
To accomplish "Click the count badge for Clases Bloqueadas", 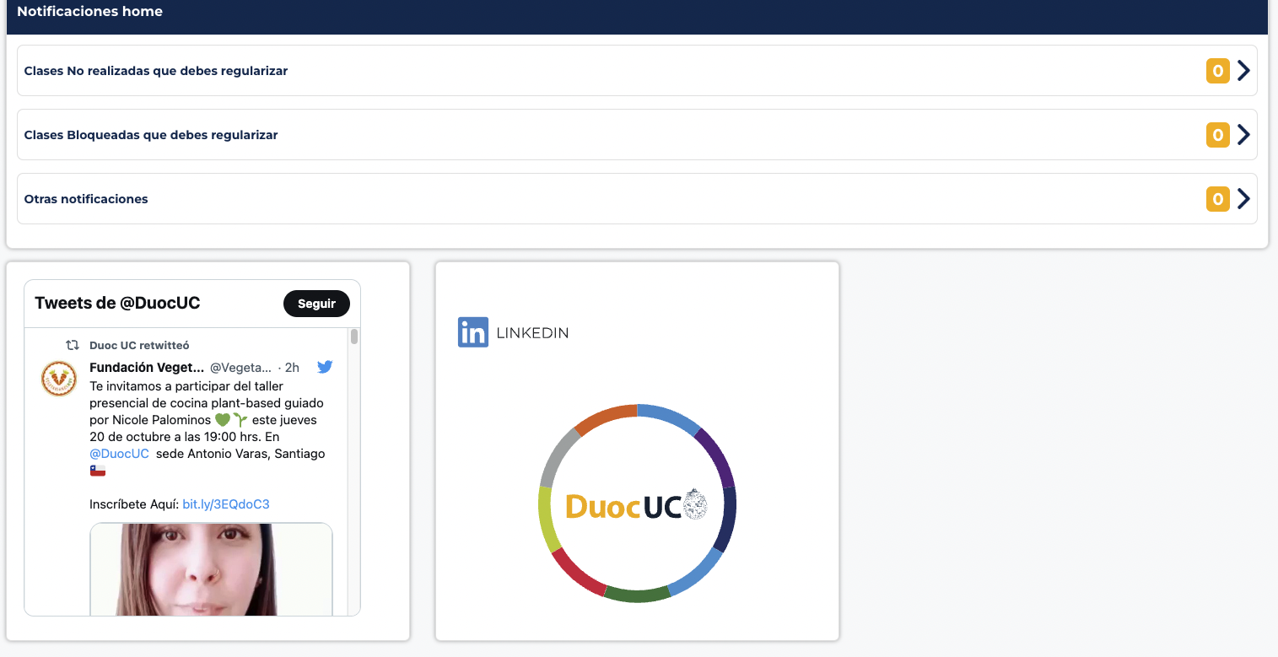I will pyautogui.click(x=1217, y=135).
